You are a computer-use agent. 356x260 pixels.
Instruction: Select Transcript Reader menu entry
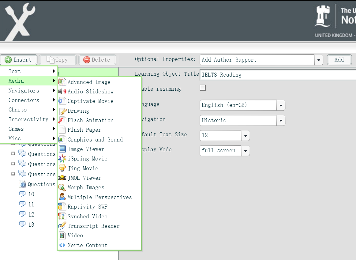99,226
